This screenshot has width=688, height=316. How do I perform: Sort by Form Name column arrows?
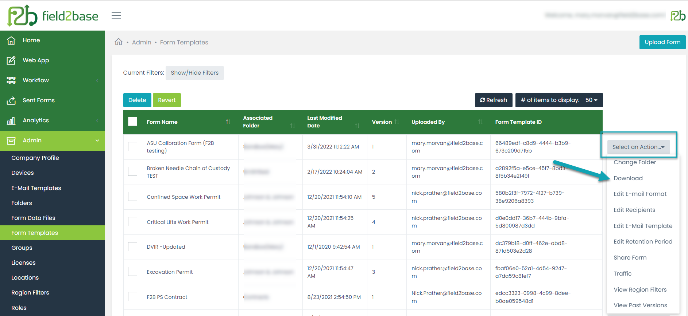point(228,122)
